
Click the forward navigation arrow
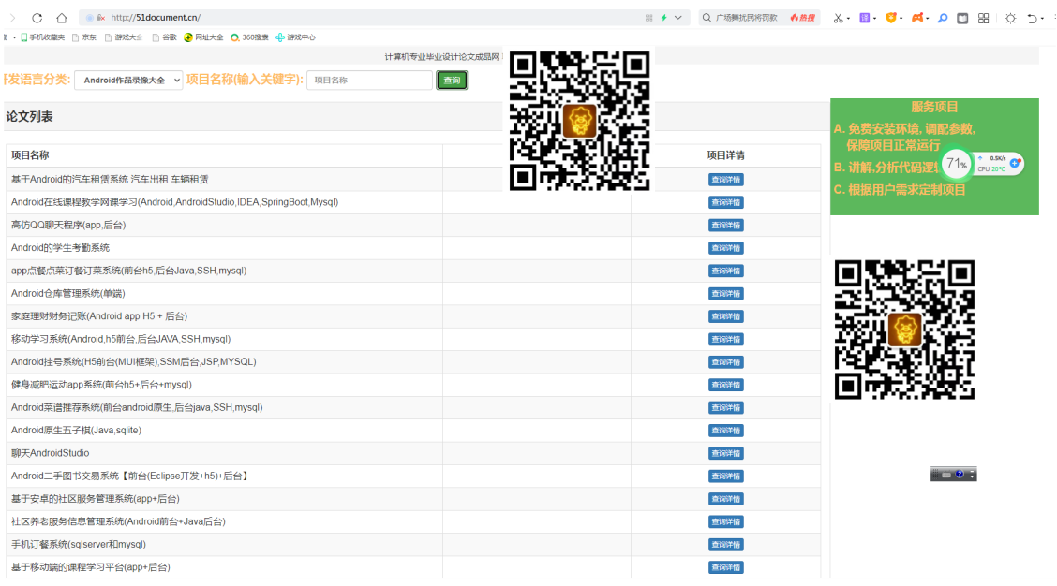12,18
